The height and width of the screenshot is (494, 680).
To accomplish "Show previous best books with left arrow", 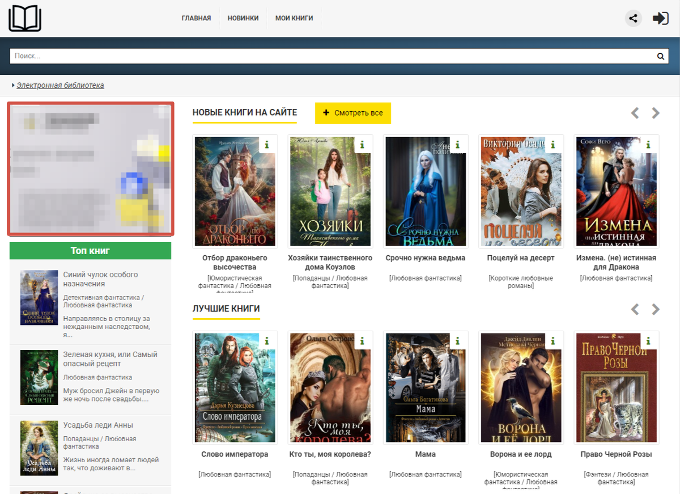I will point(635,309).
